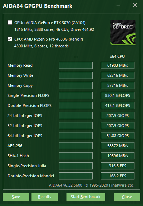Screen dimensions: 143x206
Task: Enable the GPU RTX 3070 checkbox
Action: pyautogui.click(x=10, y=23)
